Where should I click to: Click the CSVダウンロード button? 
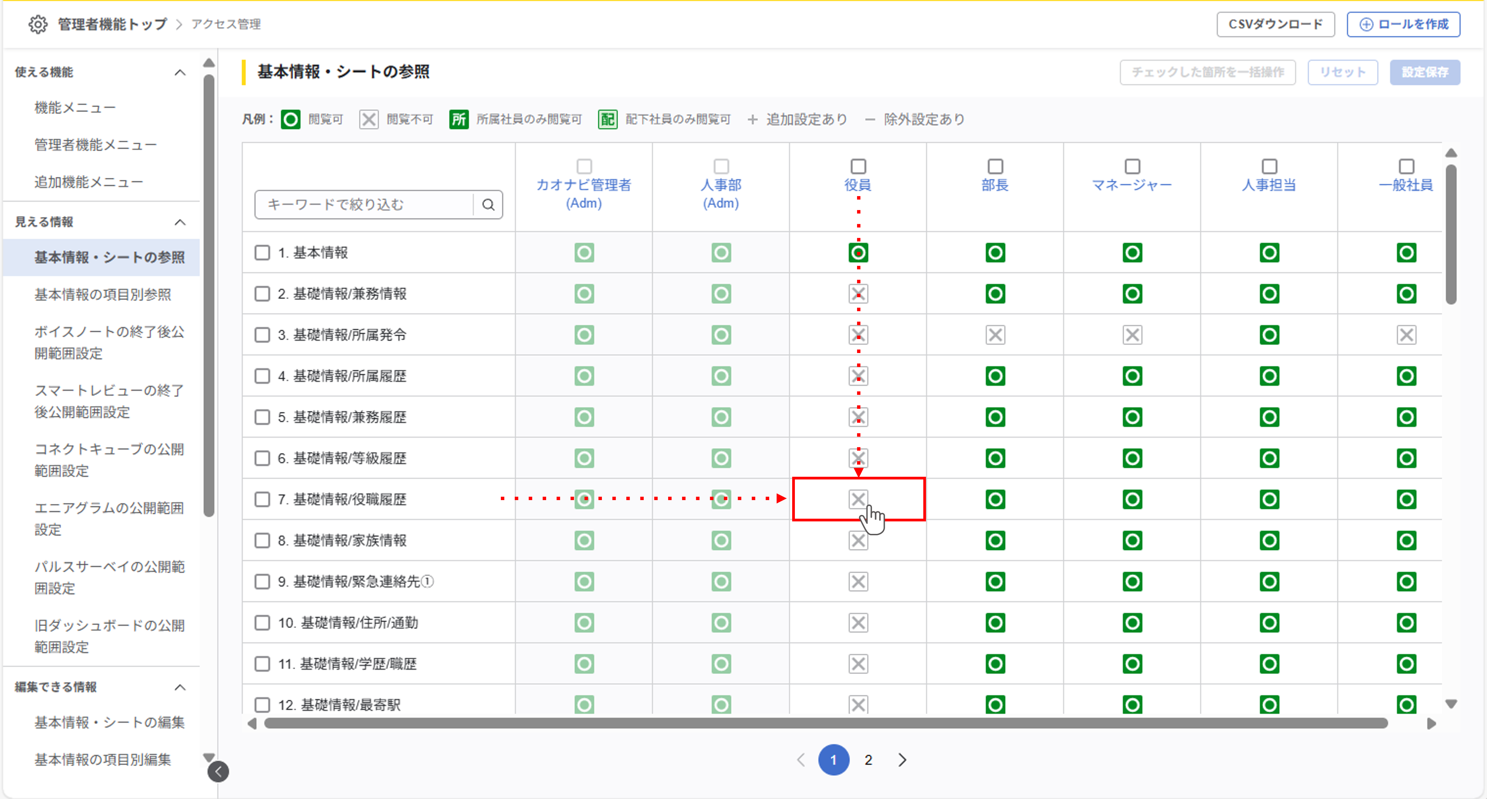(x=1275, y=24)
